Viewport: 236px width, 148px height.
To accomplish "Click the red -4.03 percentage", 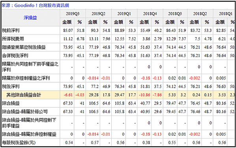I will (80, 95).
